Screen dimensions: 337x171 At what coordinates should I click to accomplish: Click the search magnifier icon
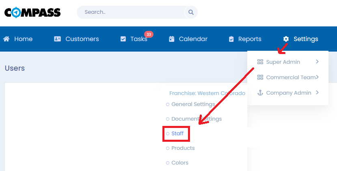tap(190, 12)
